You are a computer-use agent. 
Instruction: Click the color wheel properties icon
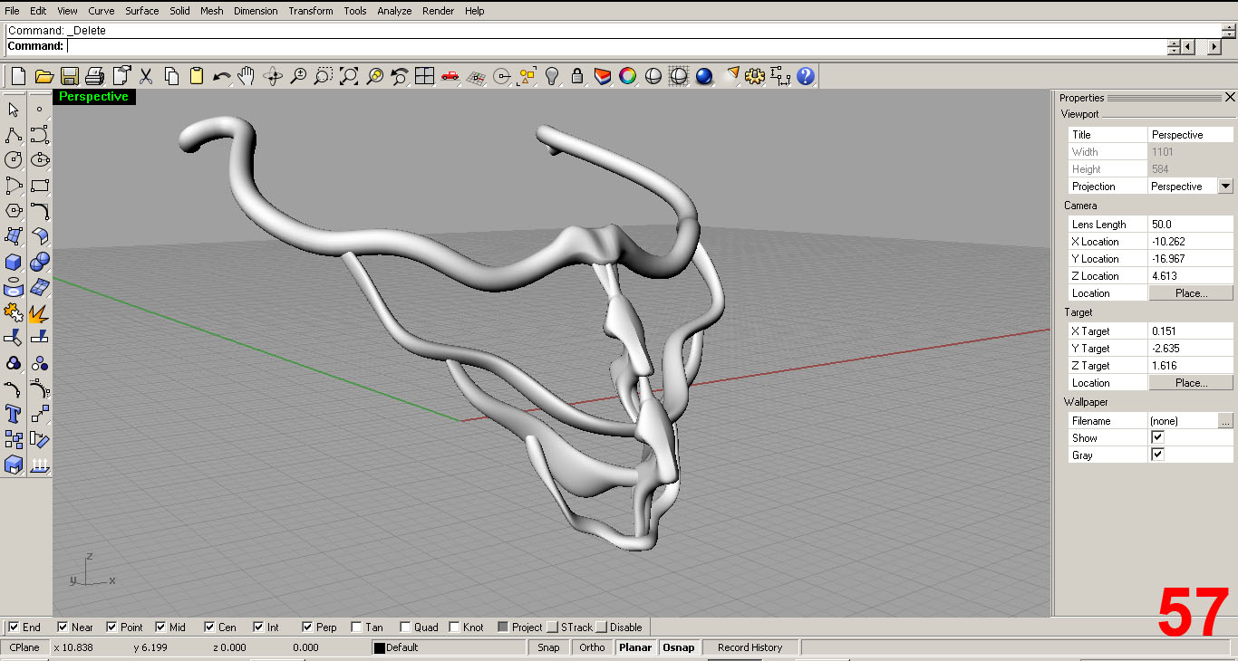click(x=628, y=77)
